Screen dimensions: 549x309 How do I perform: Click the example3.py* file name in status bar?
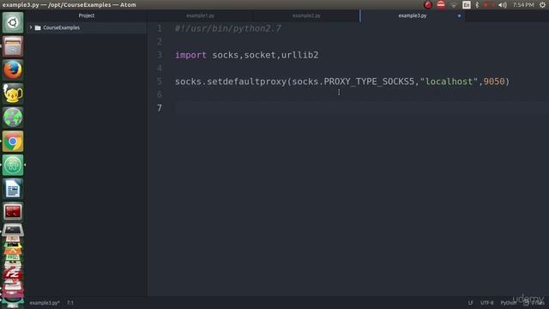pos(45,303)
